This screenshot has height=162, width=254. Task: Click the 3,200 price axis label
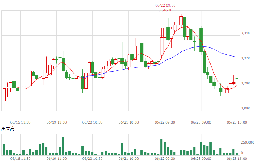click(245, 83)
